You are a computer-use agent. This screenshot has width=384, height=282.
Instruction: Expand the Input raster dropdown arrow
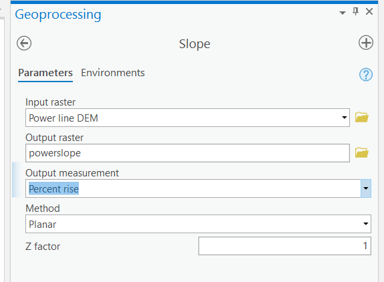click(x=345, y=118)
